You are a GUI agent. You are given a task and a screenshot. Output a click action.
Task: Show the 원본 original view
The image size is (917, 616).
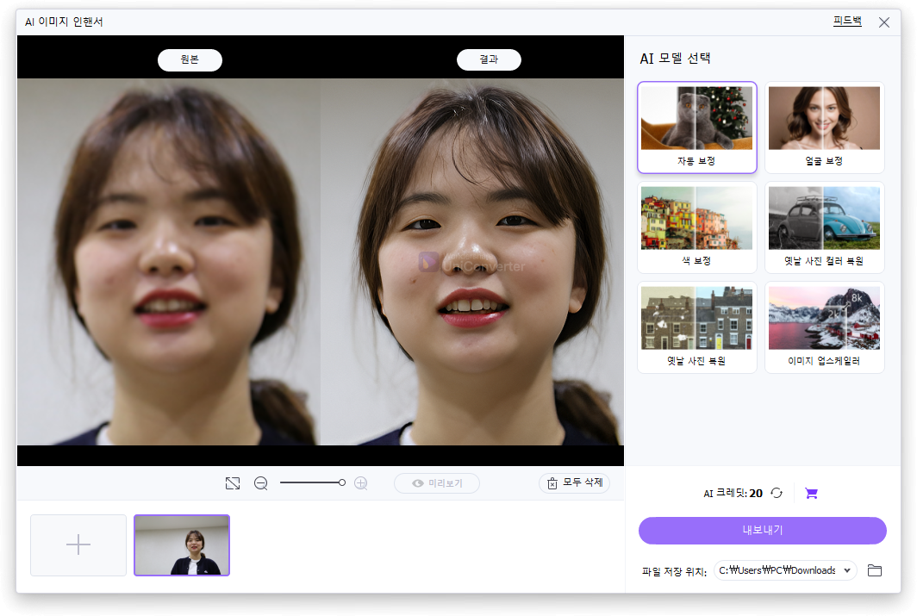190,59
